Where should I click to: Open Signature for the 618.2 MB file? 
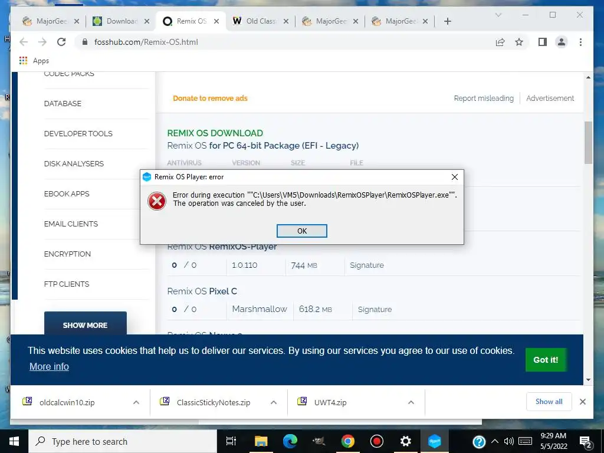click(375, 309)
